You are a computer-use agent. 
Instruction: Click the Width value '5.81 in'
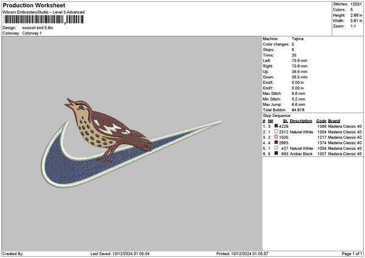[x=356, y=21]
